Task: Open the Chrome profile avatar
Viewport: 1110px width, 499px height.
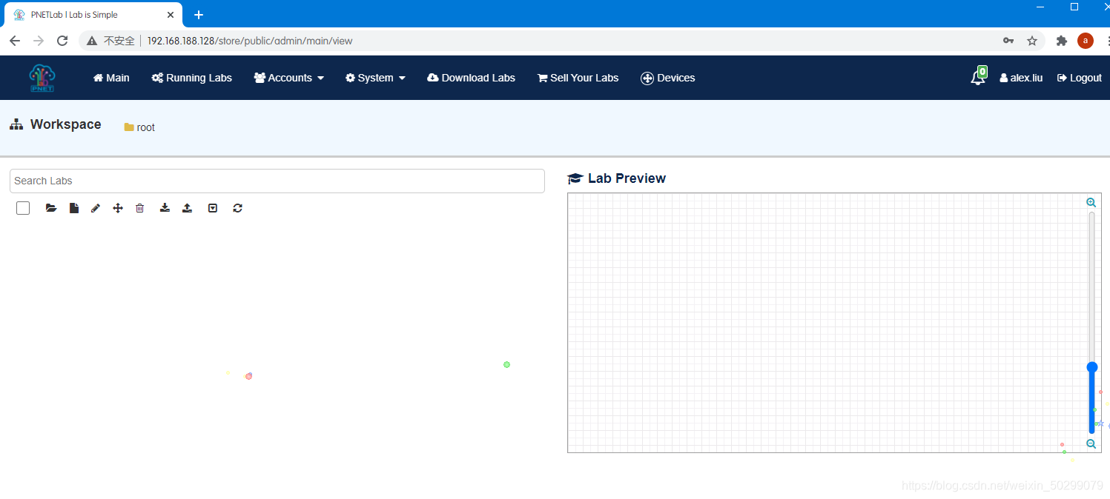Action: pyautogui.click(x=1085, y=41)
